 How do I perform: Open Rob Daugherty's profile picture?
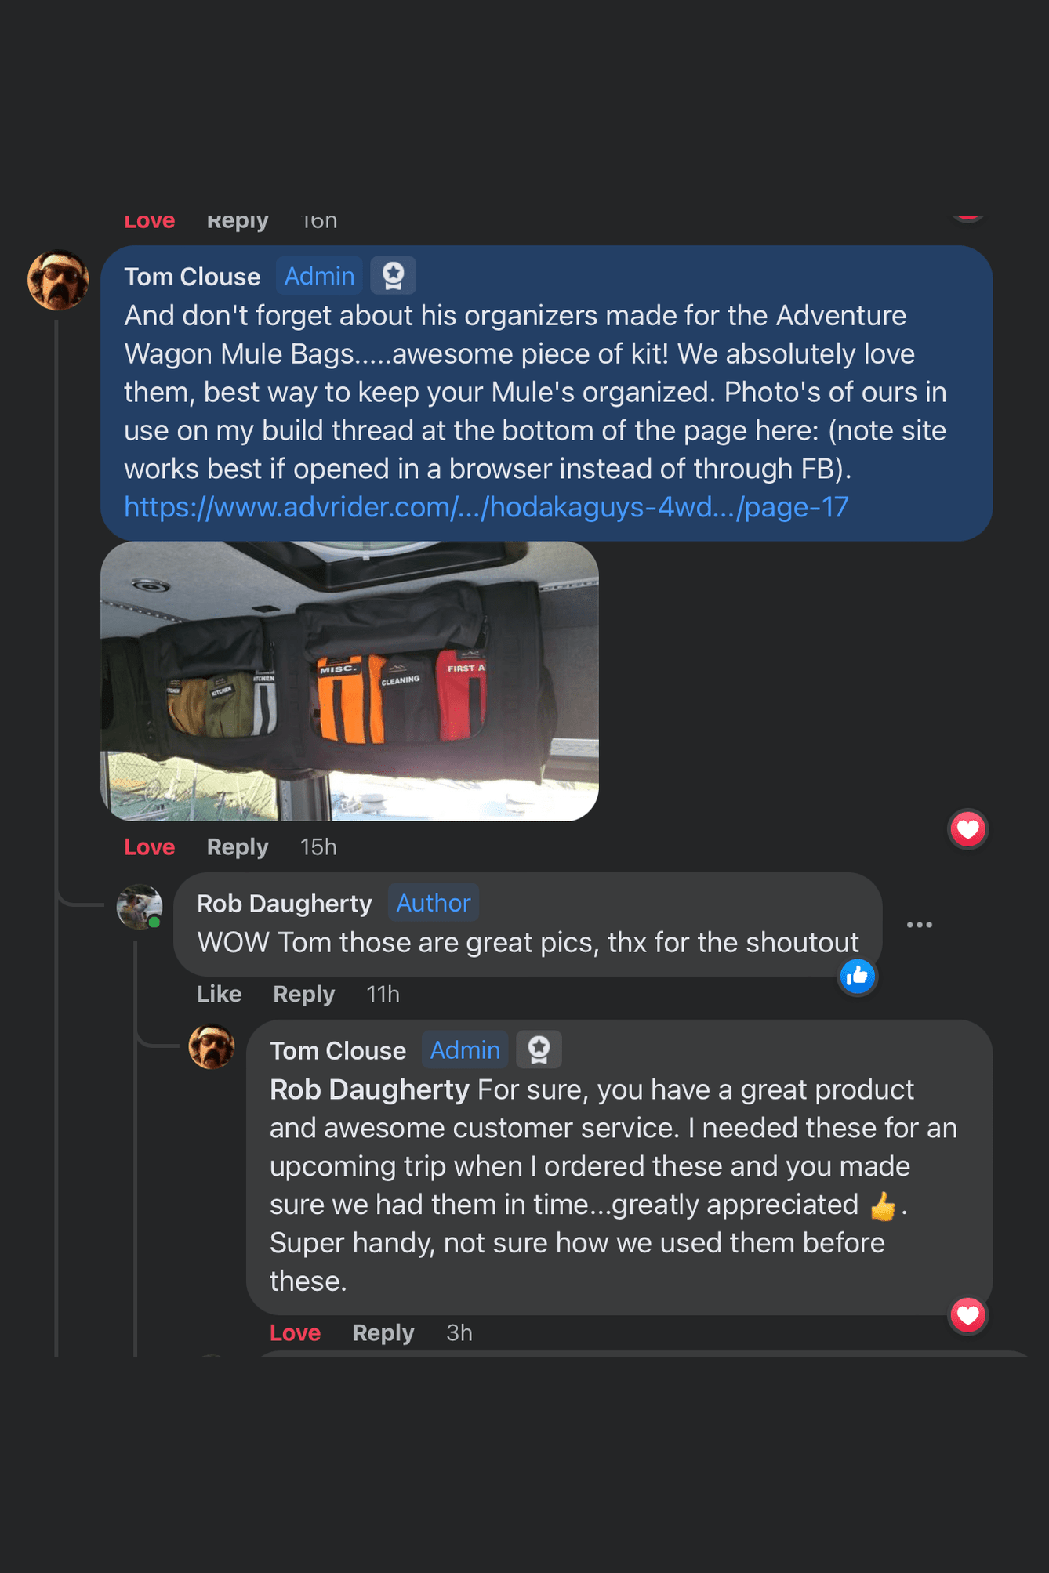(x=140, y=907)
